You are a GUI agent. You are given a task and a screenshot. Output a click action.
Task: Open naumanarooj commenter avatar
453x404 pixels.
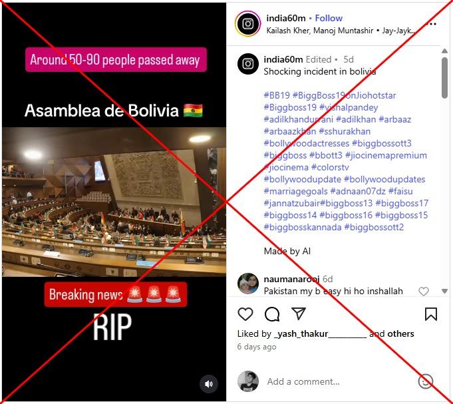[x=248, y=284]
